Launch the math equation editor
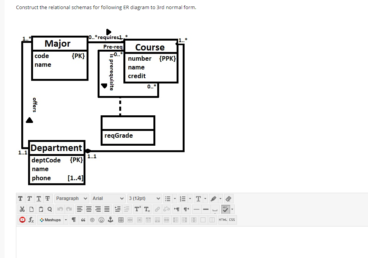Viewport: 368px width, 258px height. pyautogui.click(x=31, y=220)
